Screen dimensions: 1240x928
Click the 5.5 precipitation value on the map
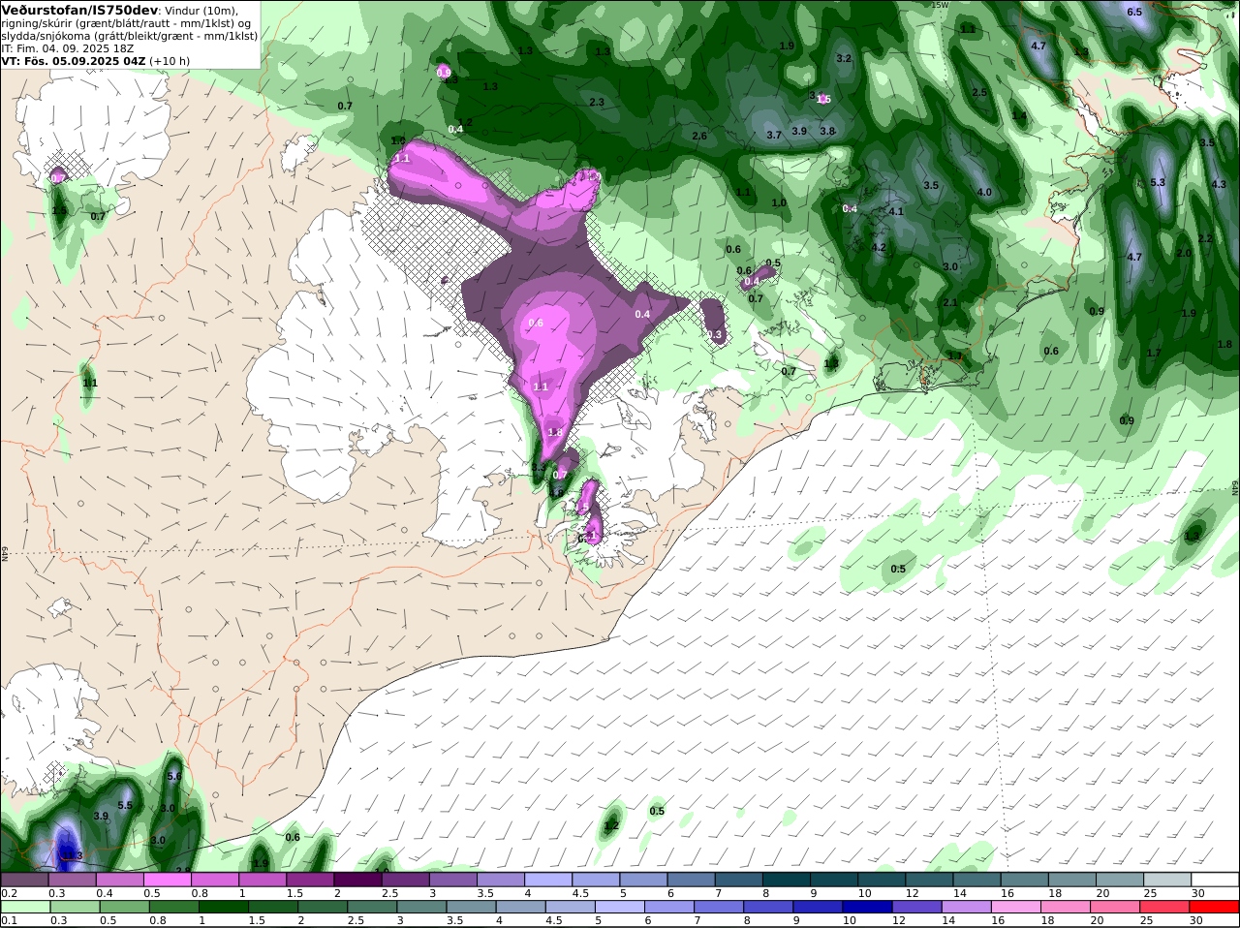125,806
